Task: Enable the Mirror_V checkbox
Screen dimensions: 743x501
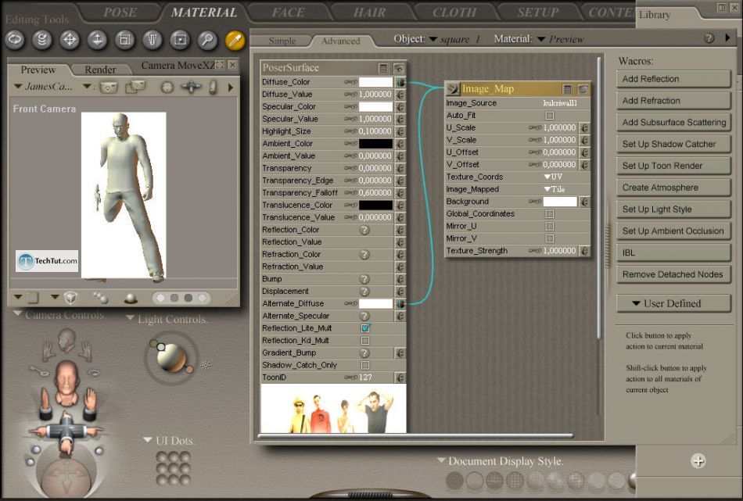Action: pos(550,238)
